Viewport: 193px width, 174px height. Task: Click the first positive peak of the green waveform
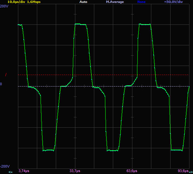coord(81,24)
